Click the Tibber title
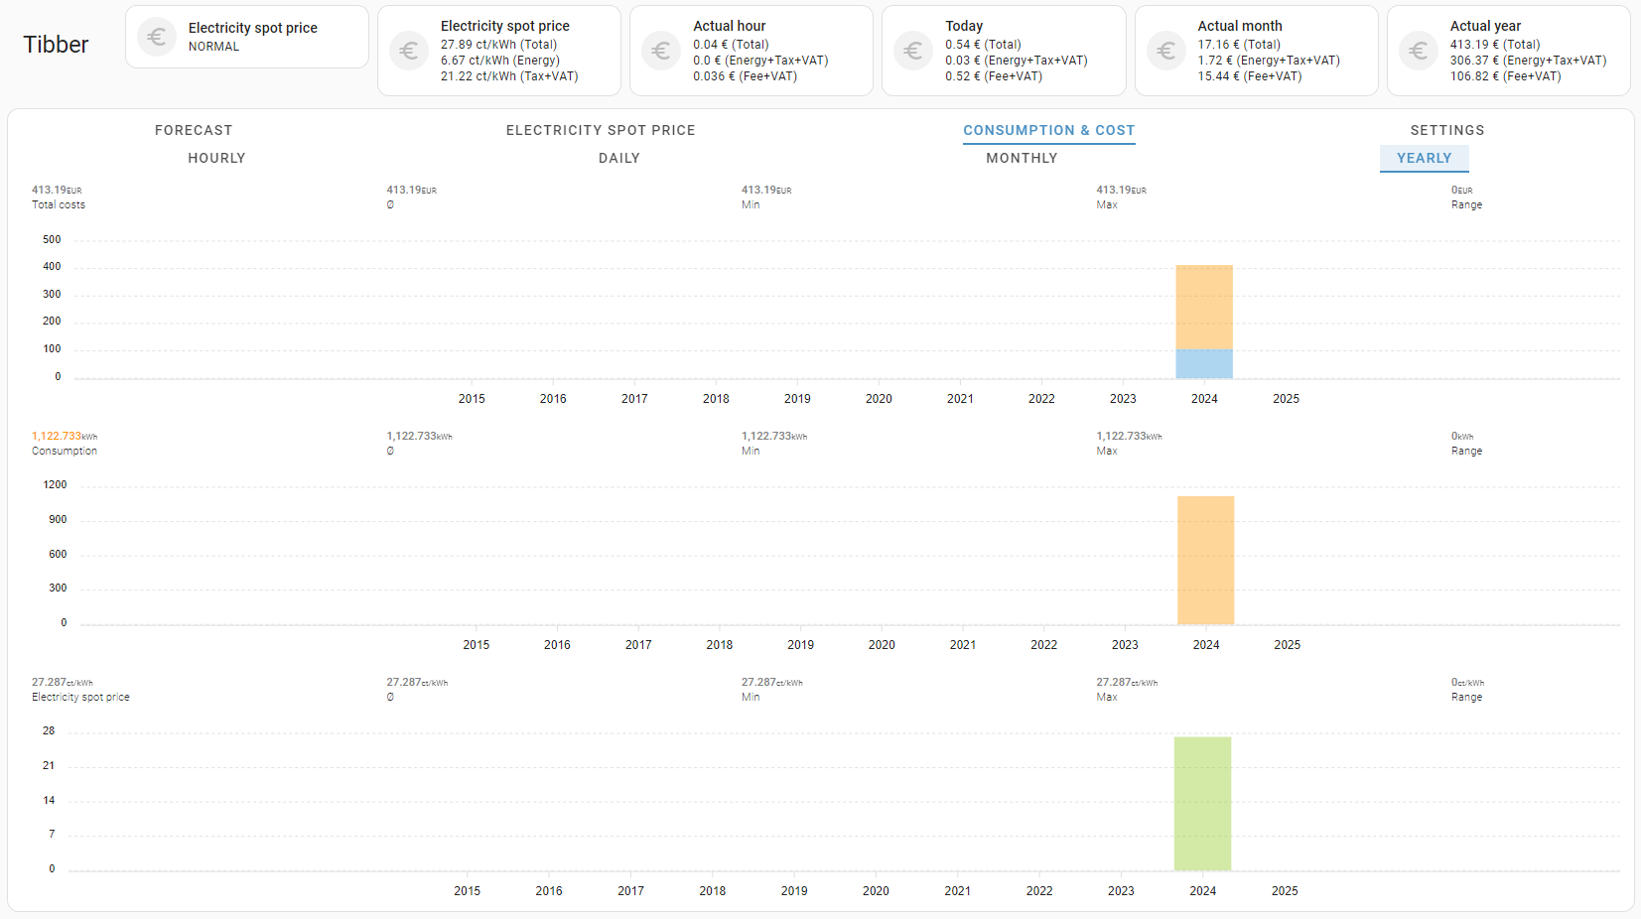This screenshot has width=1641, height=919. coord(56,45)
